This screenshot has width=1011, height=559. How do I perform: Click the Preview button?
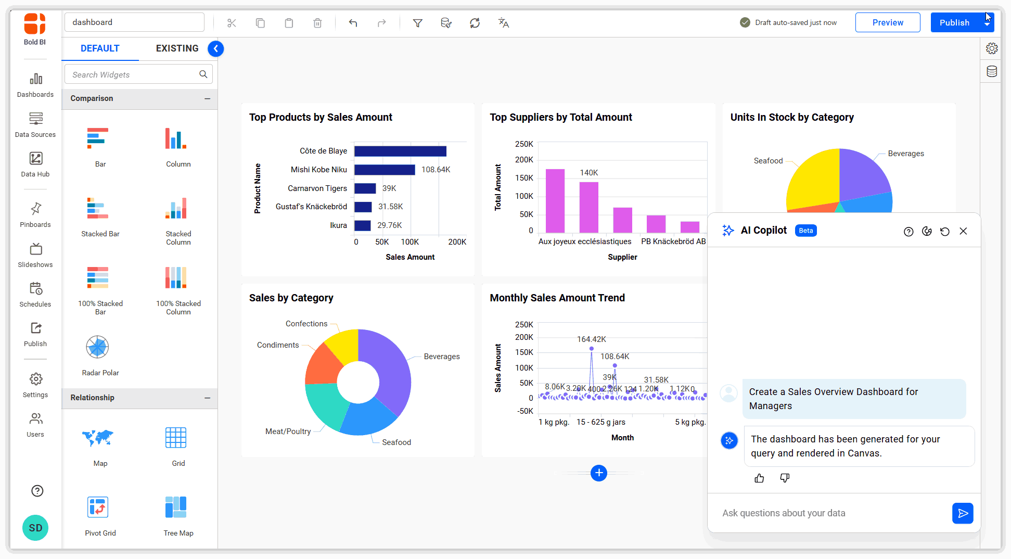(x=888, y=22)
